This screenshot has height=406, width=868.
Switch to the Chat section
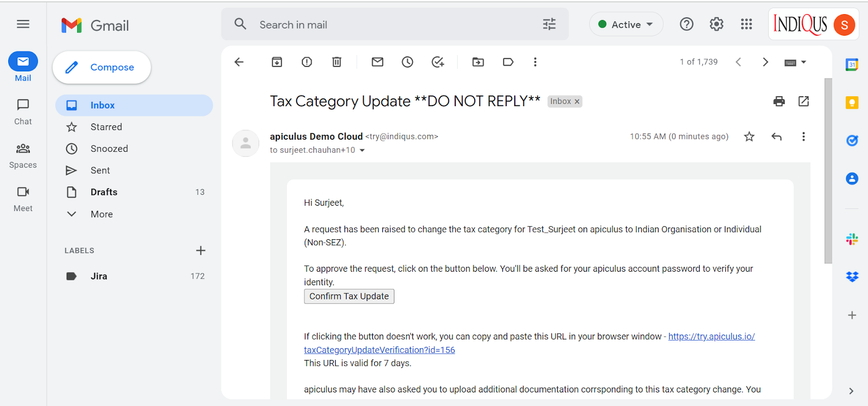(x=23, y=112)
